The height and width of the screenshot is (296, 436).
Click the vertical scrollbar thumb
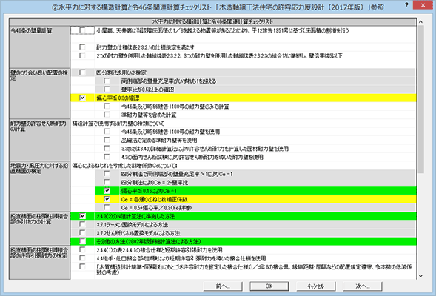click(x=420, y=99)
